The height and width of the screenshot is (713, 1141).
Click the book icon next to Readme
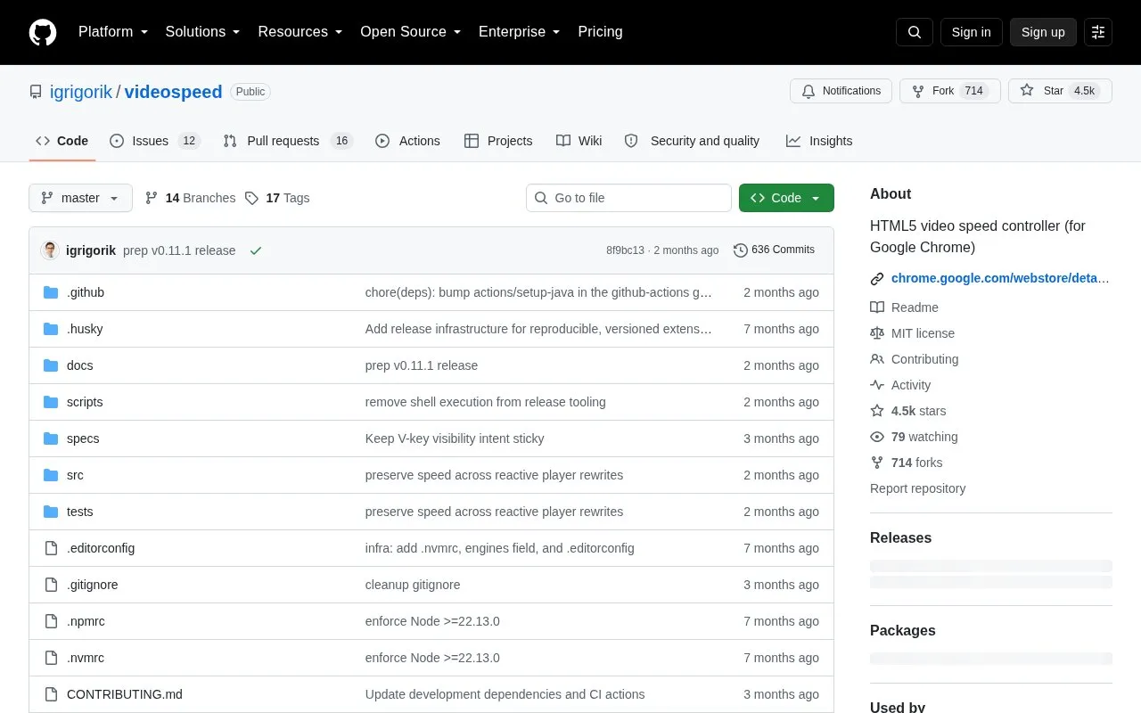(x=877, y=307)
